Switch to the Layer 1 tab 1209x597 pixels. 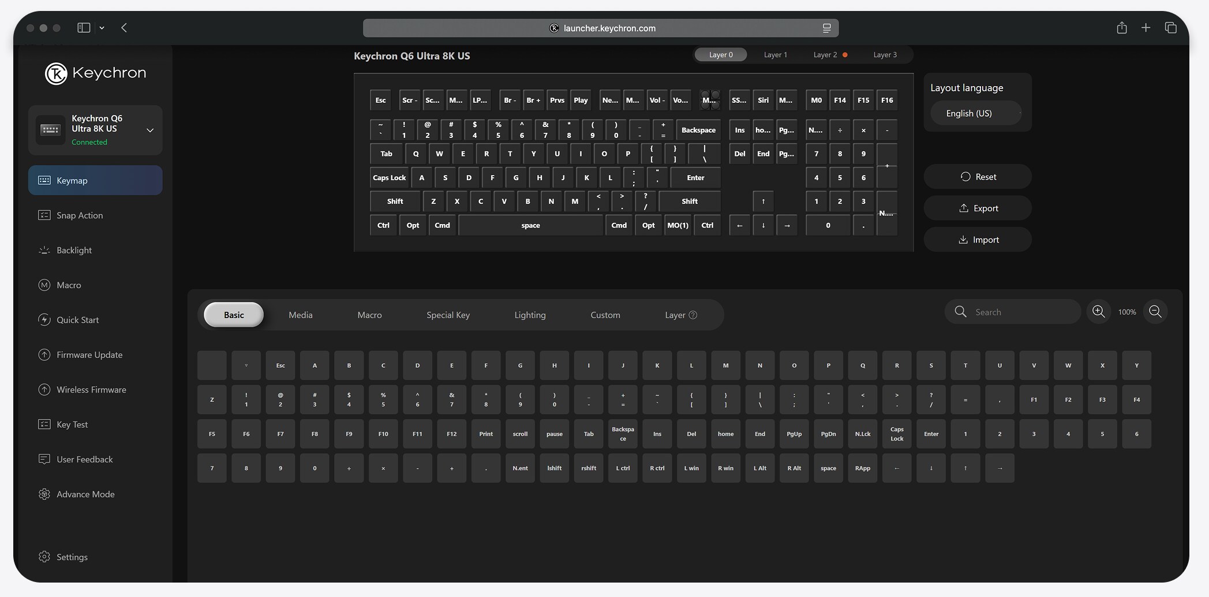pyautogui.click(x=775, y=55)
